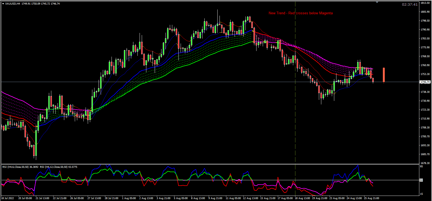
Task: Click the chart shift triangle marker at top
Action: [x=377, y=2]
